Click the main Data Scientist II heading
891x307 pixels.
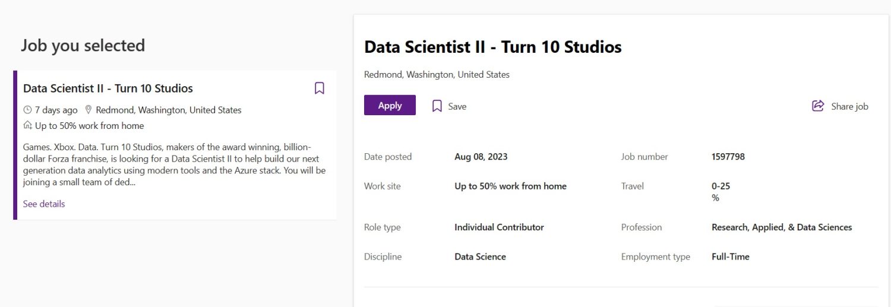tap(492, 47)
